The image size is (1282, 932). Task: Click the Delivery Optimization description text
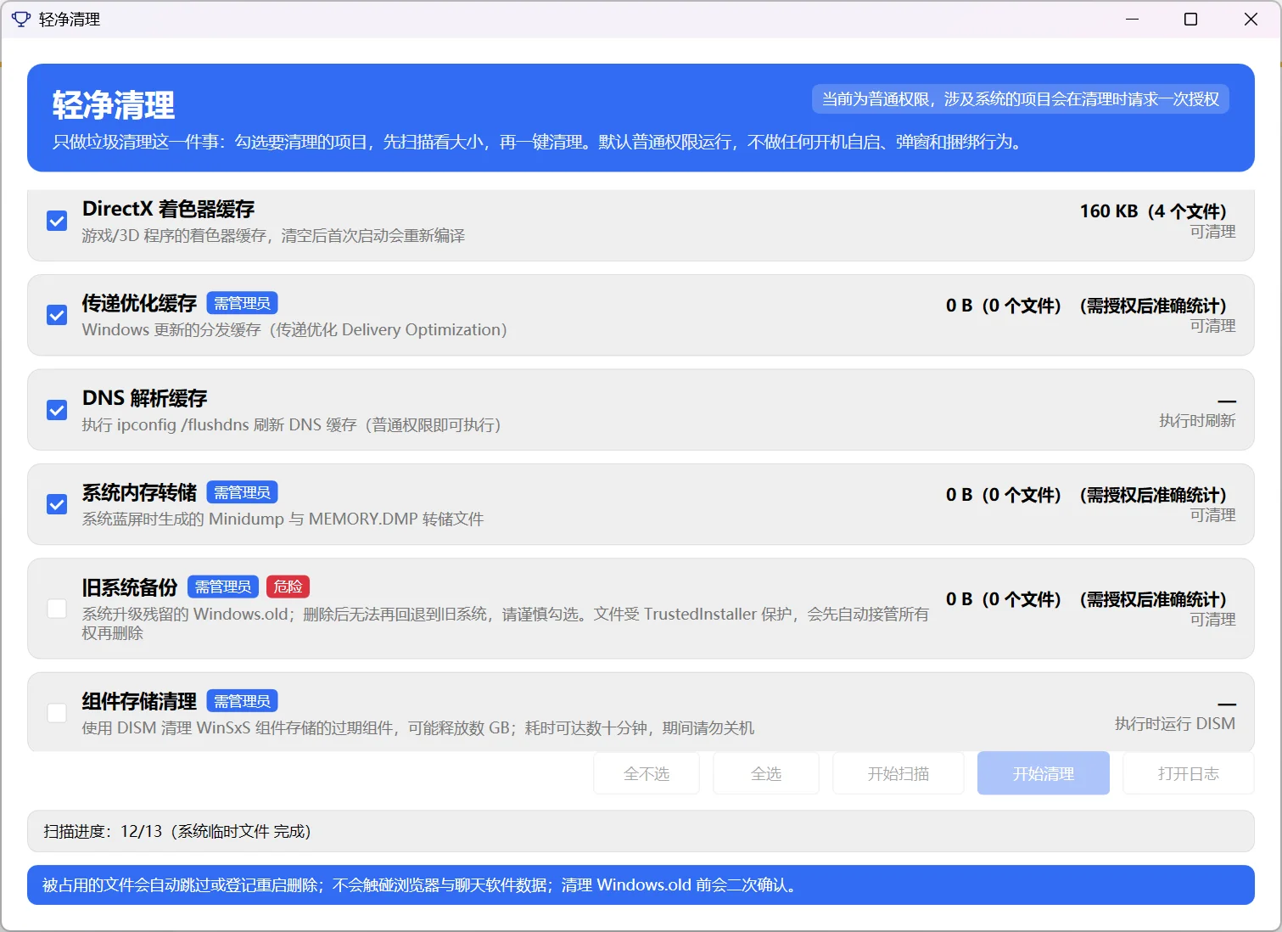(x=294, y=329)
